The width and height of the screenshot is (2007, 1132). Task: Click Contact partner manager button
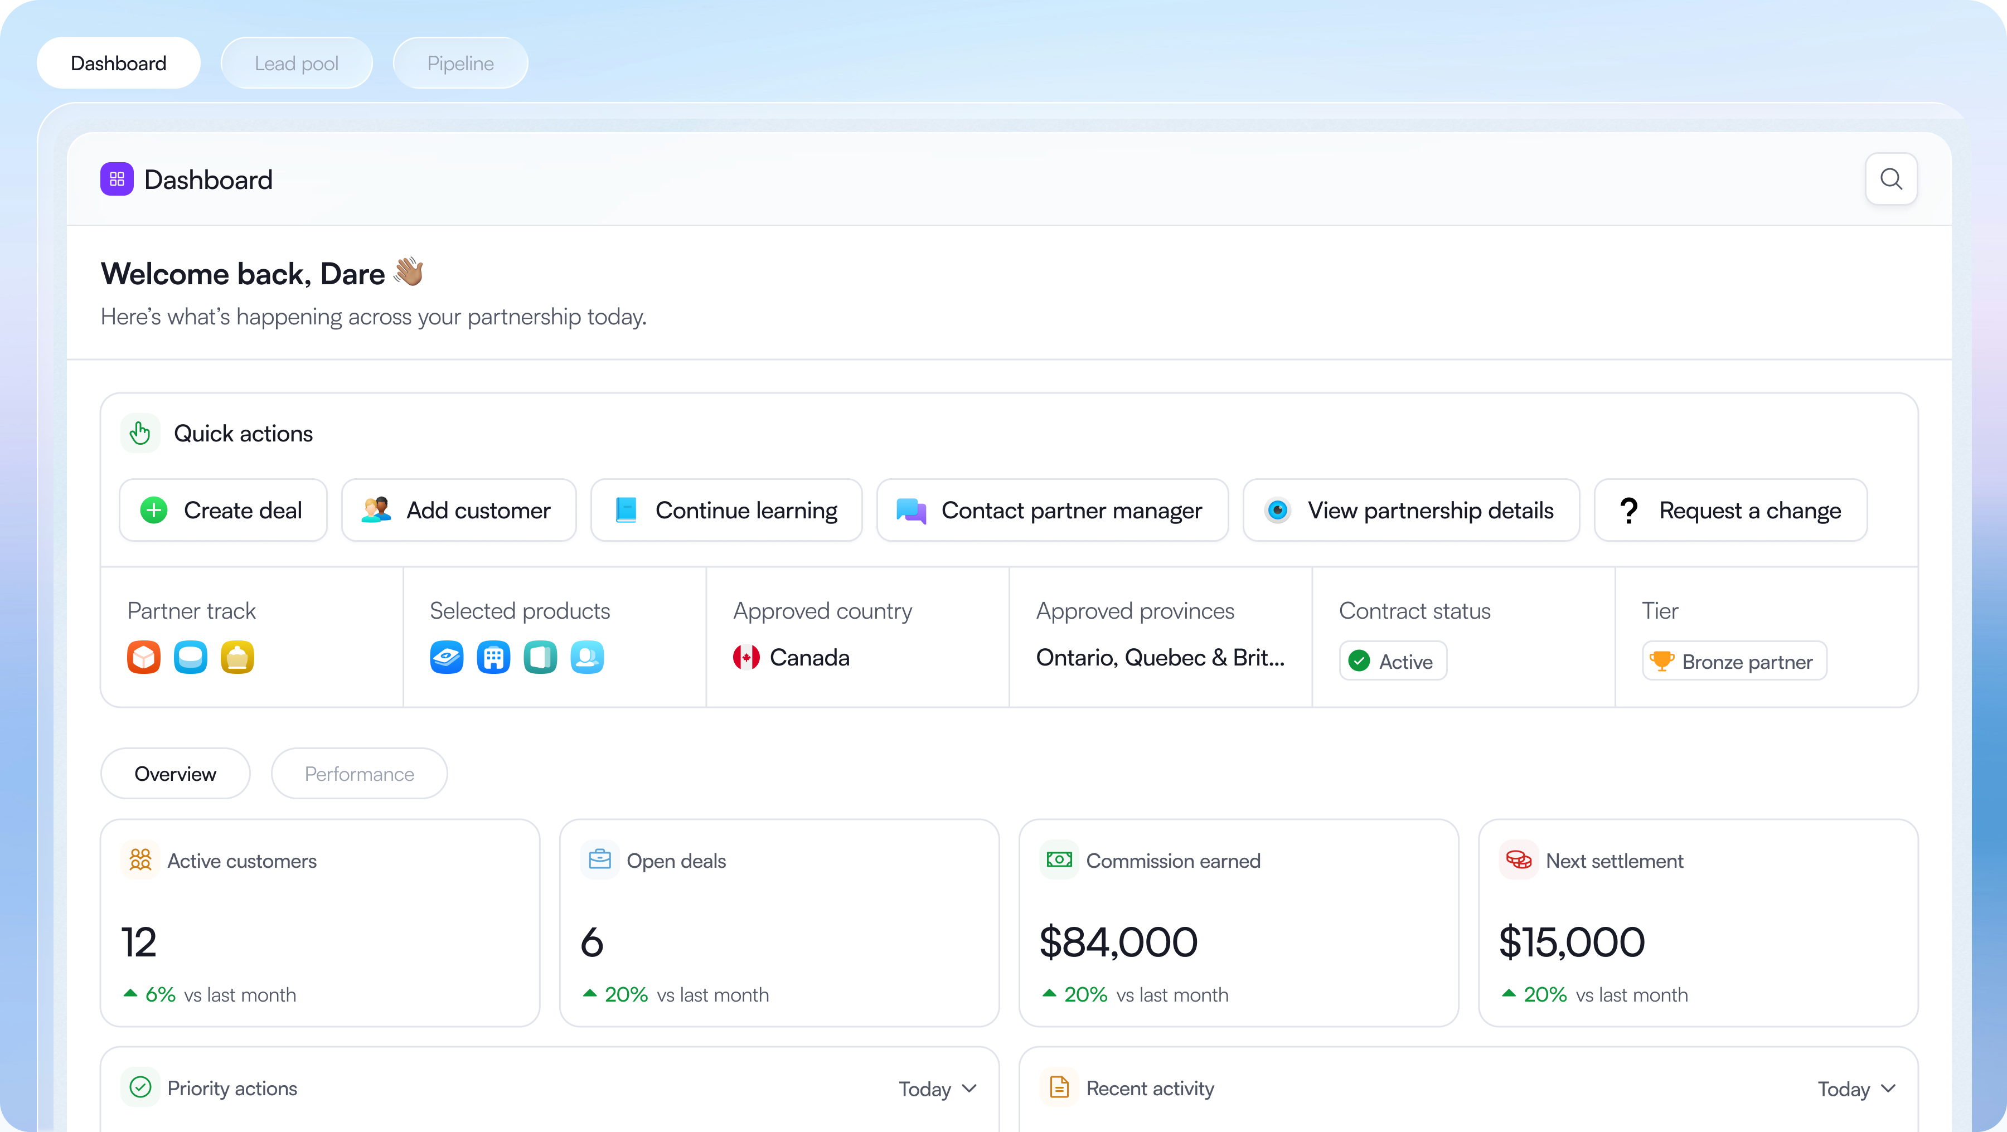[x=1052, y=511]
